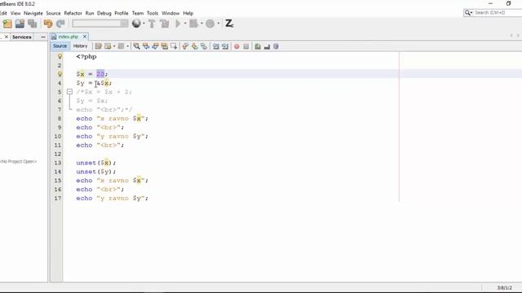522x293 pixels.
Task: Close the index.php tab
Action: point(85,37)
